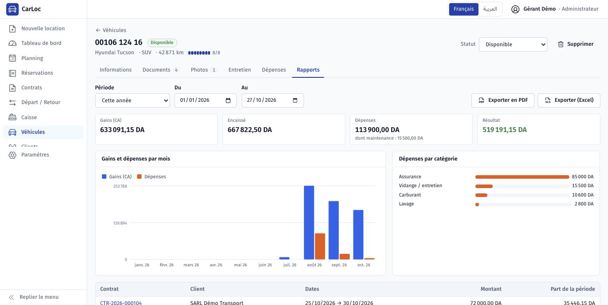The width and height of the screenshot is (608, 305).
Task: Switch to the Entretien tab
Action: 239,70
